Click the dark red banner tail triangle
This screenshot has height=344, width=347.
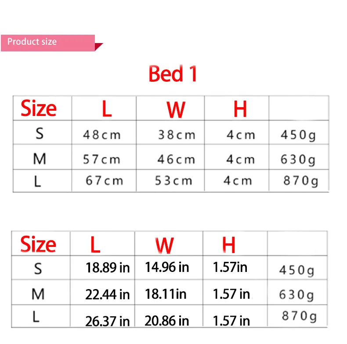pyautogui.click(x=99, y=47)
